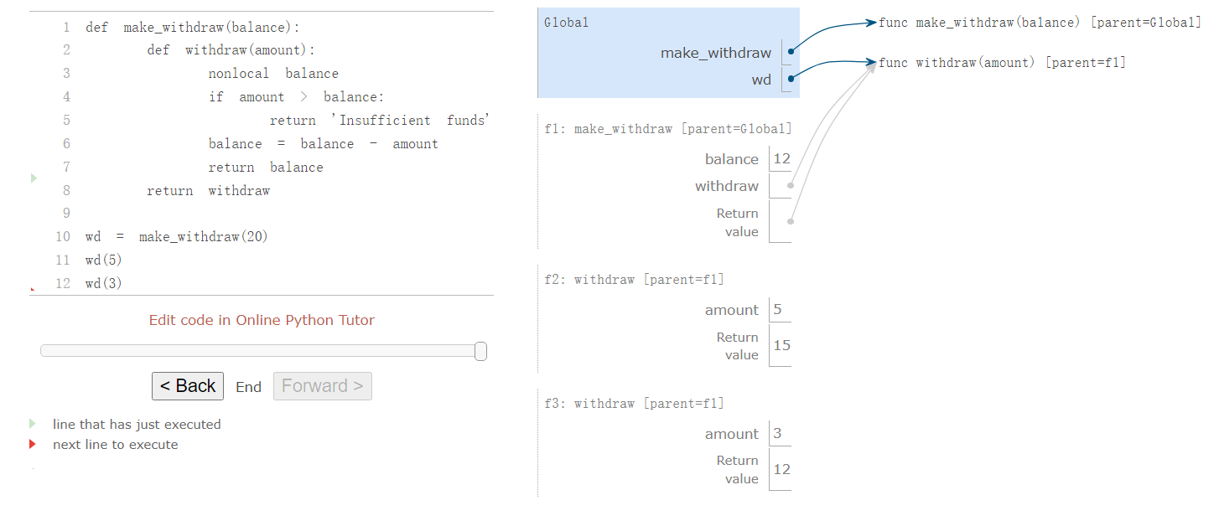Image resolution: width=1219 pixels, height=521 pixels.
Task: Click line number 5 in the code gutter
Action: click(x=66, y=121)
